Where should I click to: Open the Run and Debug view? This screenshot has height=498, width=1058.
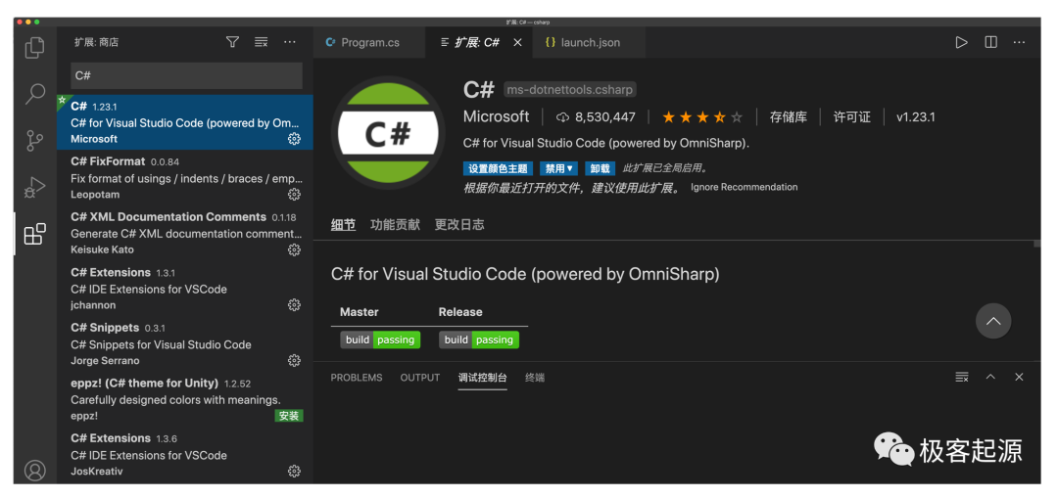point(34,187)
